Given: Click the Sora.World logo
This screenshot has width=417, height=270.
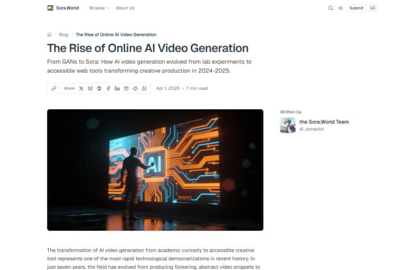Looking at the screenshot, I should coord(64,8).
